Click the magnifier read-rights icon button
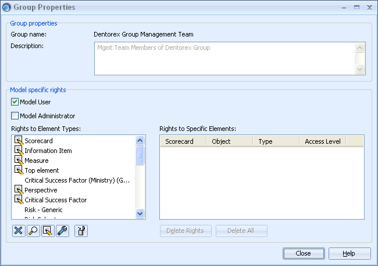 [33, 231]
